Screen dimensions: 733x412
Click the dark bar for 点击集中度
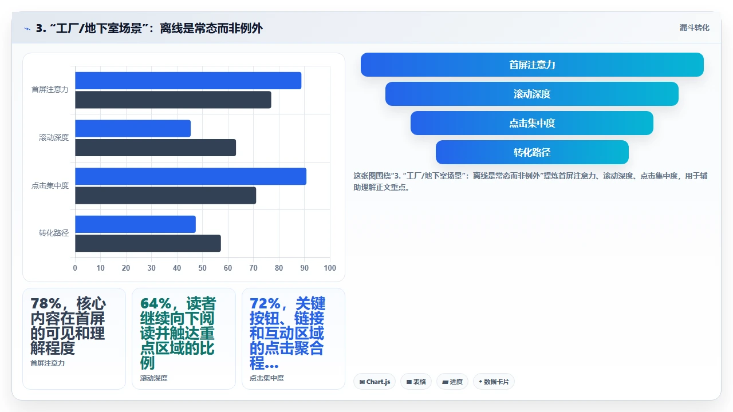165,195
